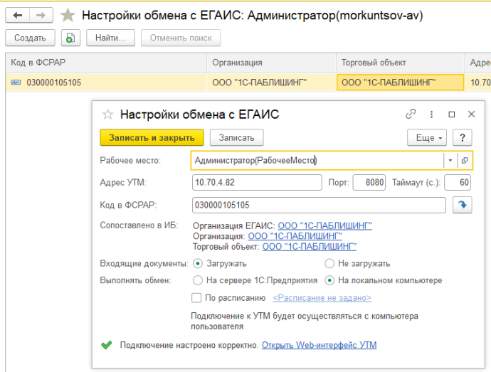The image size is (491, 372).
Task: Open the Еще dropdown menu
Action: pos(426,137)
